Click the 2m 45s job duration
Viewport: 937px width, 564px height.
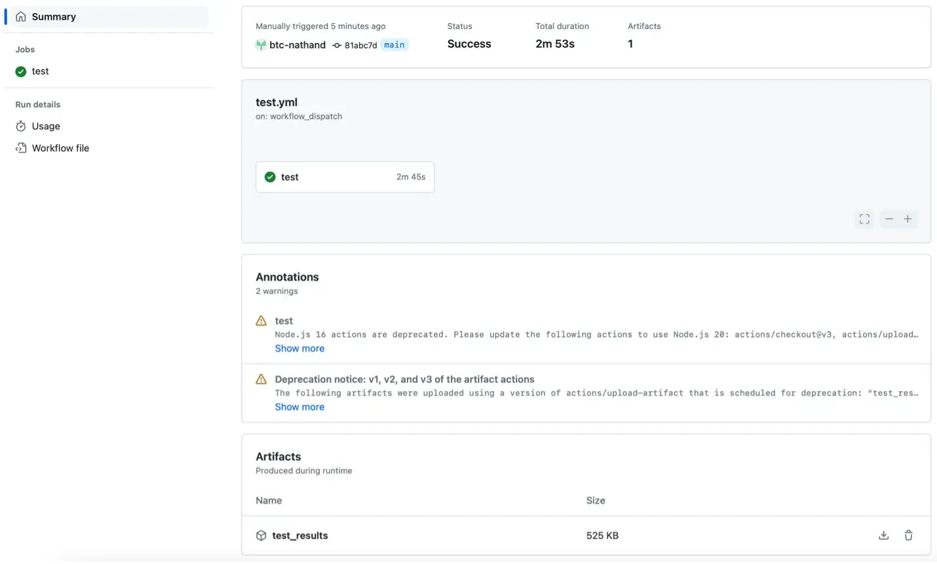(x=411, y=177)
